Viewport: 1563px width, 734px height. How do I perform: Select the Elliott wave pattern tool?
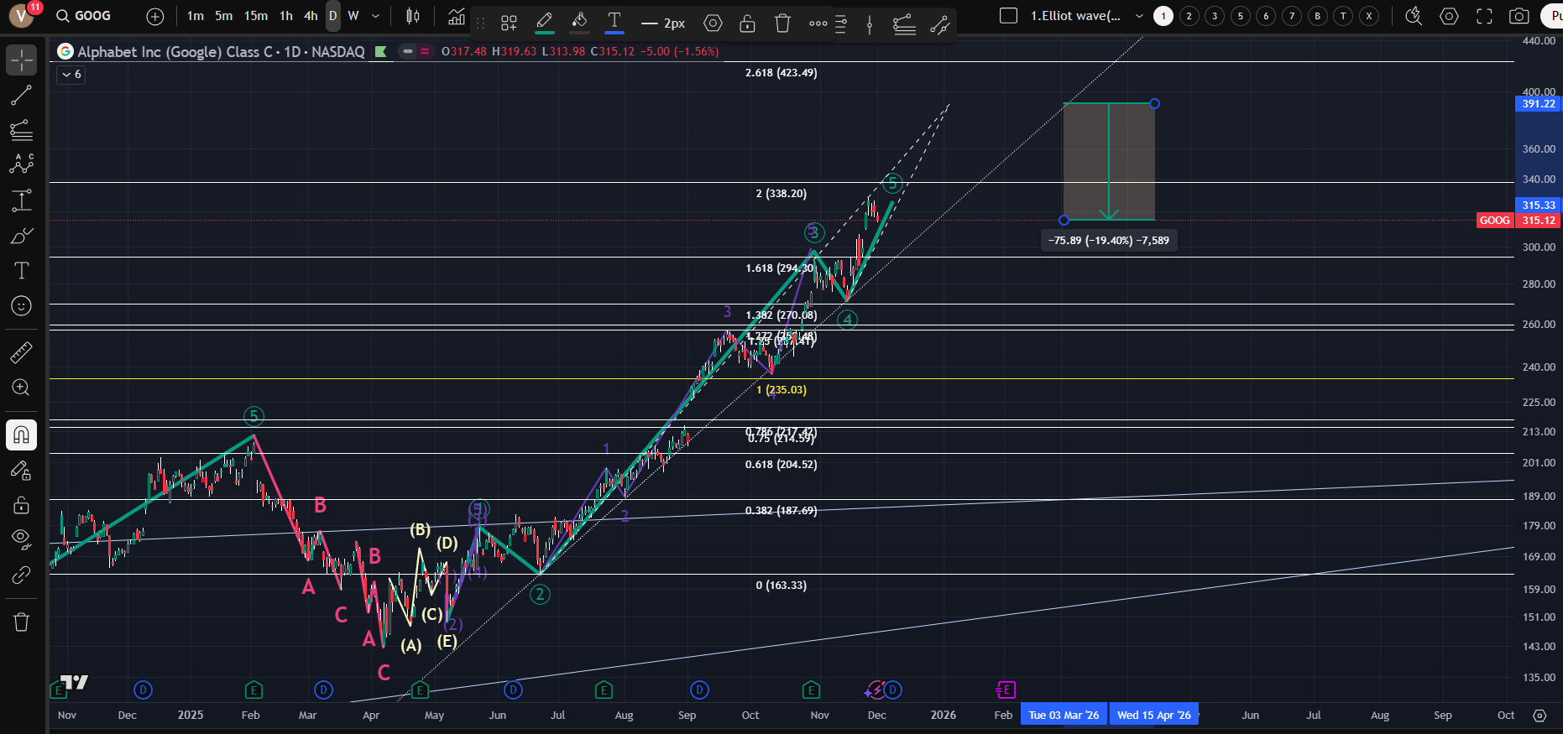click(21, 164)
